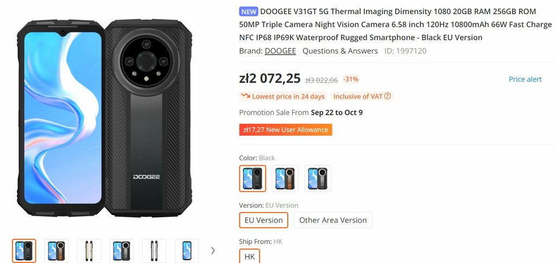Select the orange color variant swatch
Image resolution: width=556 pixels, height=263 pixels.
coord(285,179)
